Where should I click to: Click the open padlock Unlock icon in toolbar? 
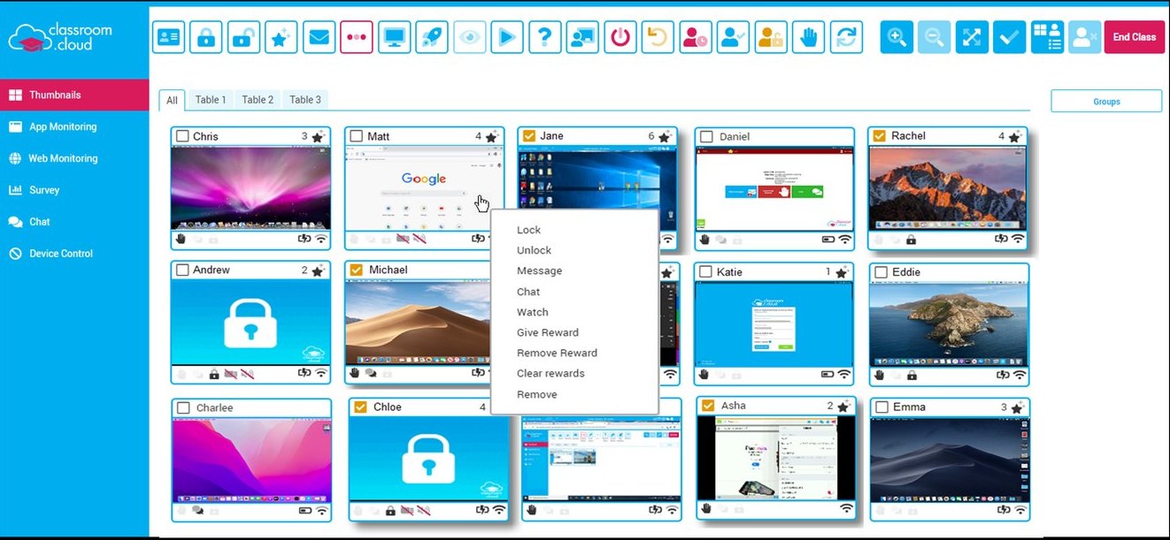[x=243, y=37]
